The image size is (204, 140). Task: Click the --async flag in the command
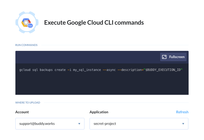109,70
